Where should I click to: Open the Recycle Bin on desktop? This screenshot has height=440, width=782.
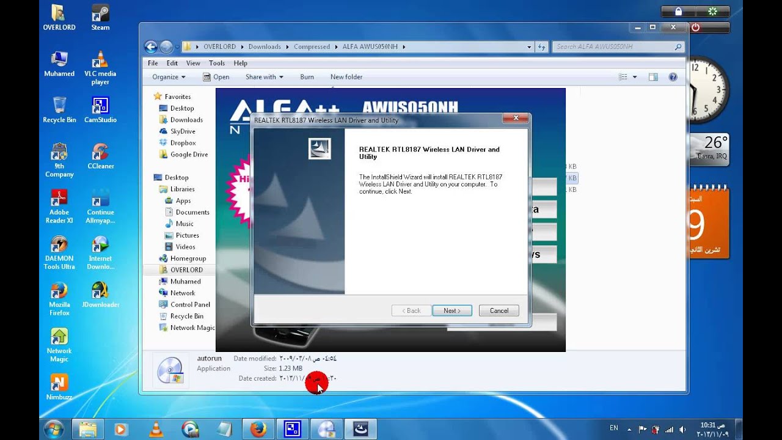(59, 110)
